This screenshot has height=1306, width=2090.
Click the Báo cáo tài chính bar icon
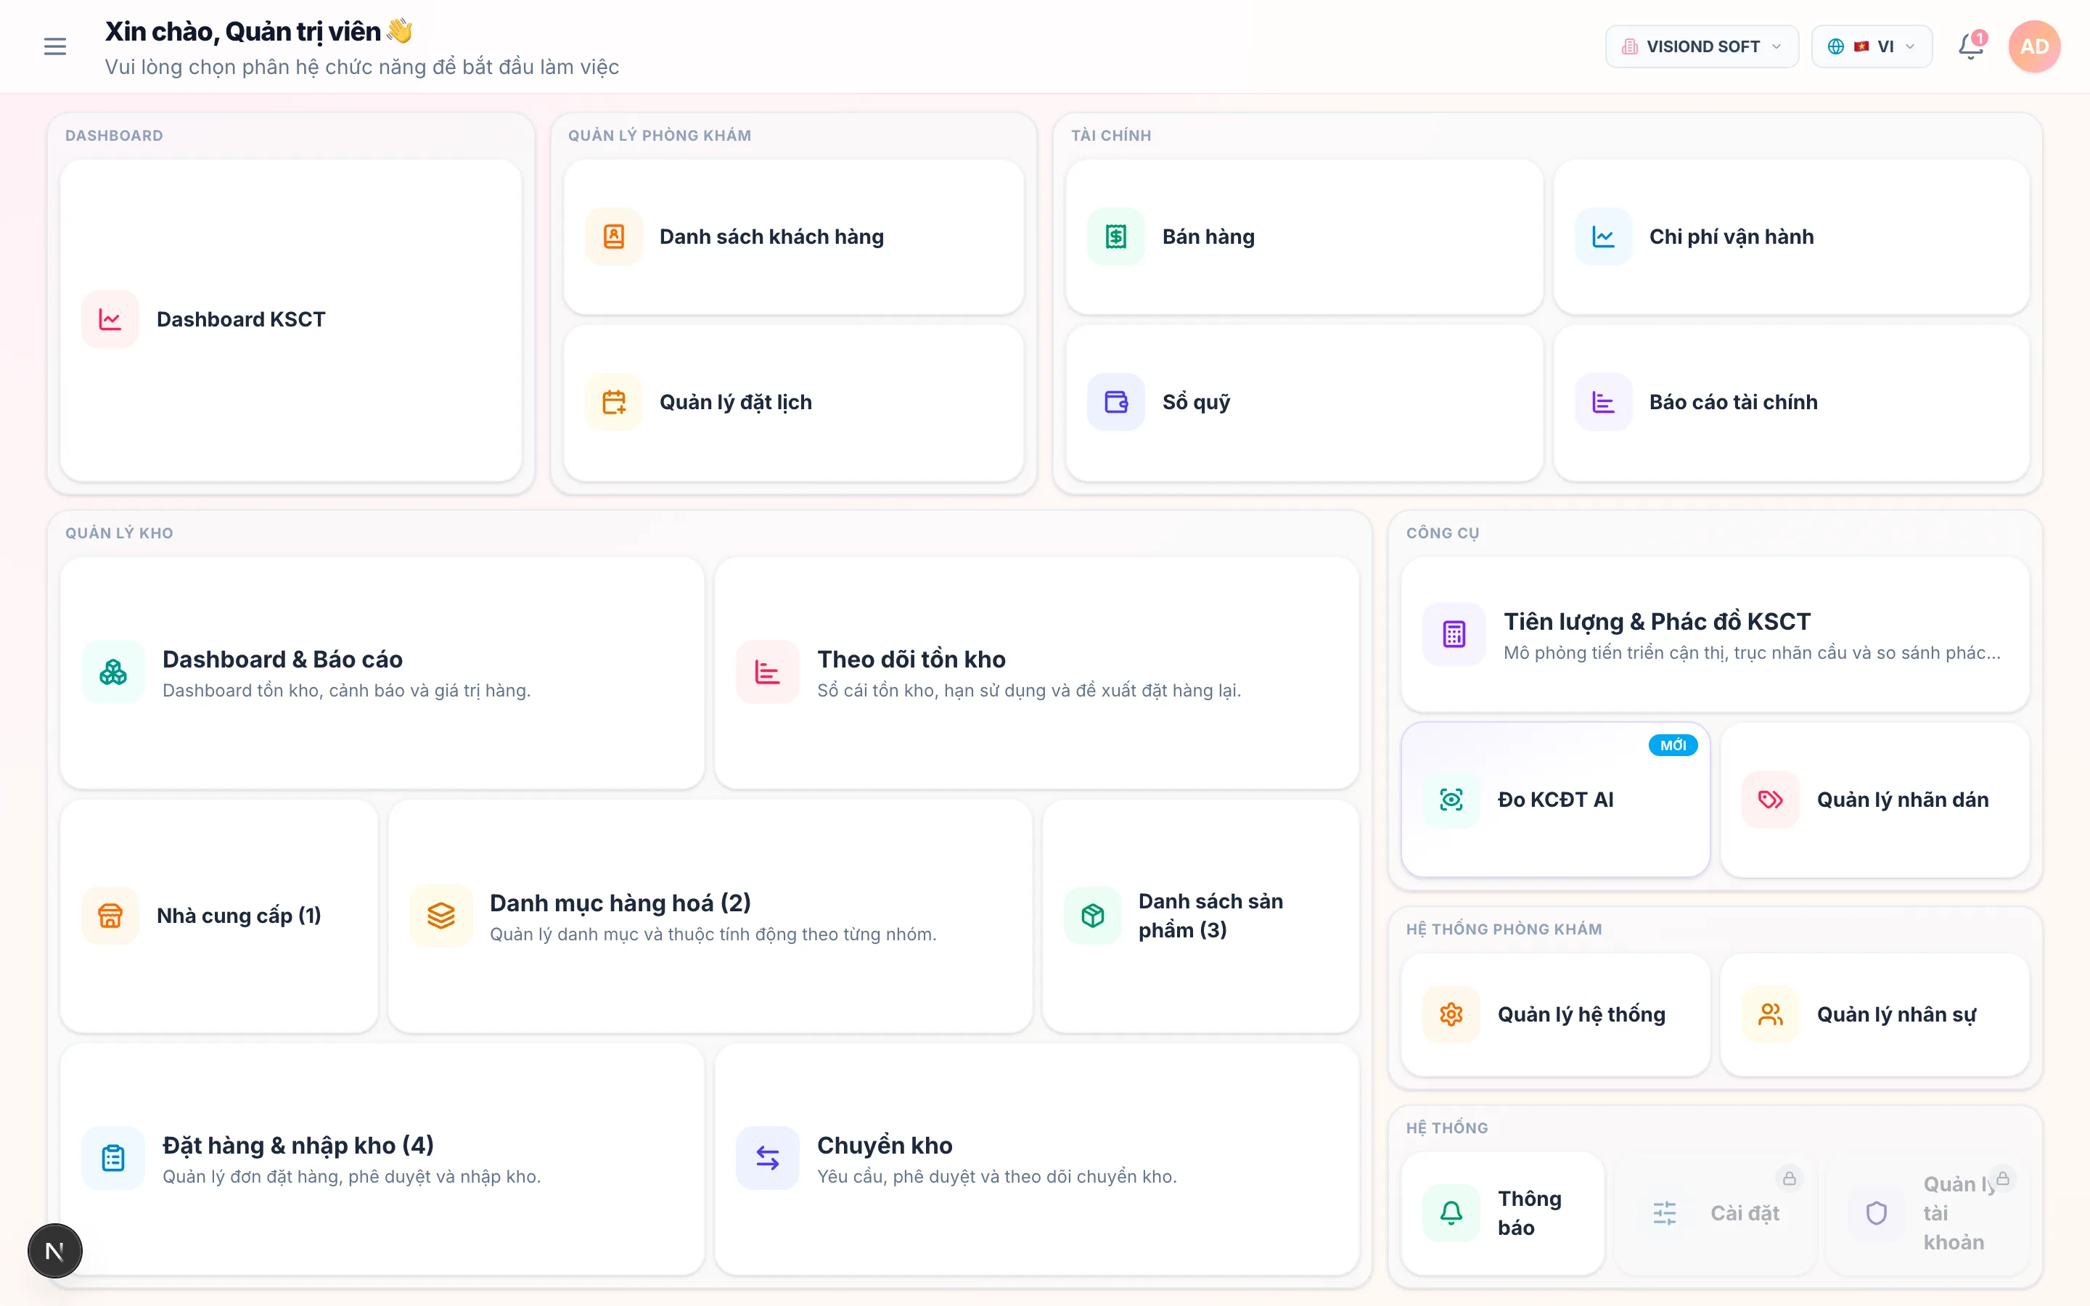[x=1604, y=402]
